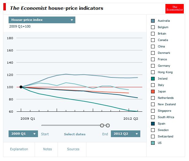The width and height of the screenshot is (189, 161).
Task: Select the Switzerland checkbox
Action: coord(153,137)
